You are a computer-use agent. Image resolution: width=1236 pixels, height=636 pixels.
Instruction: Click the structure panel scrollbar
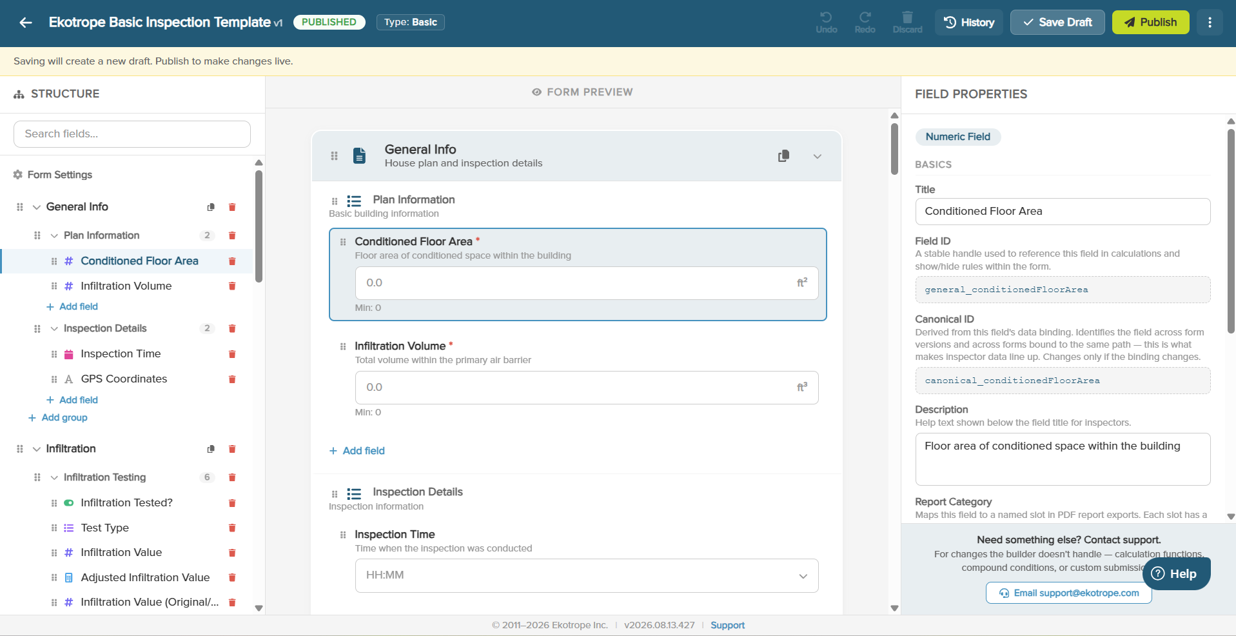[x=259, y=226]
